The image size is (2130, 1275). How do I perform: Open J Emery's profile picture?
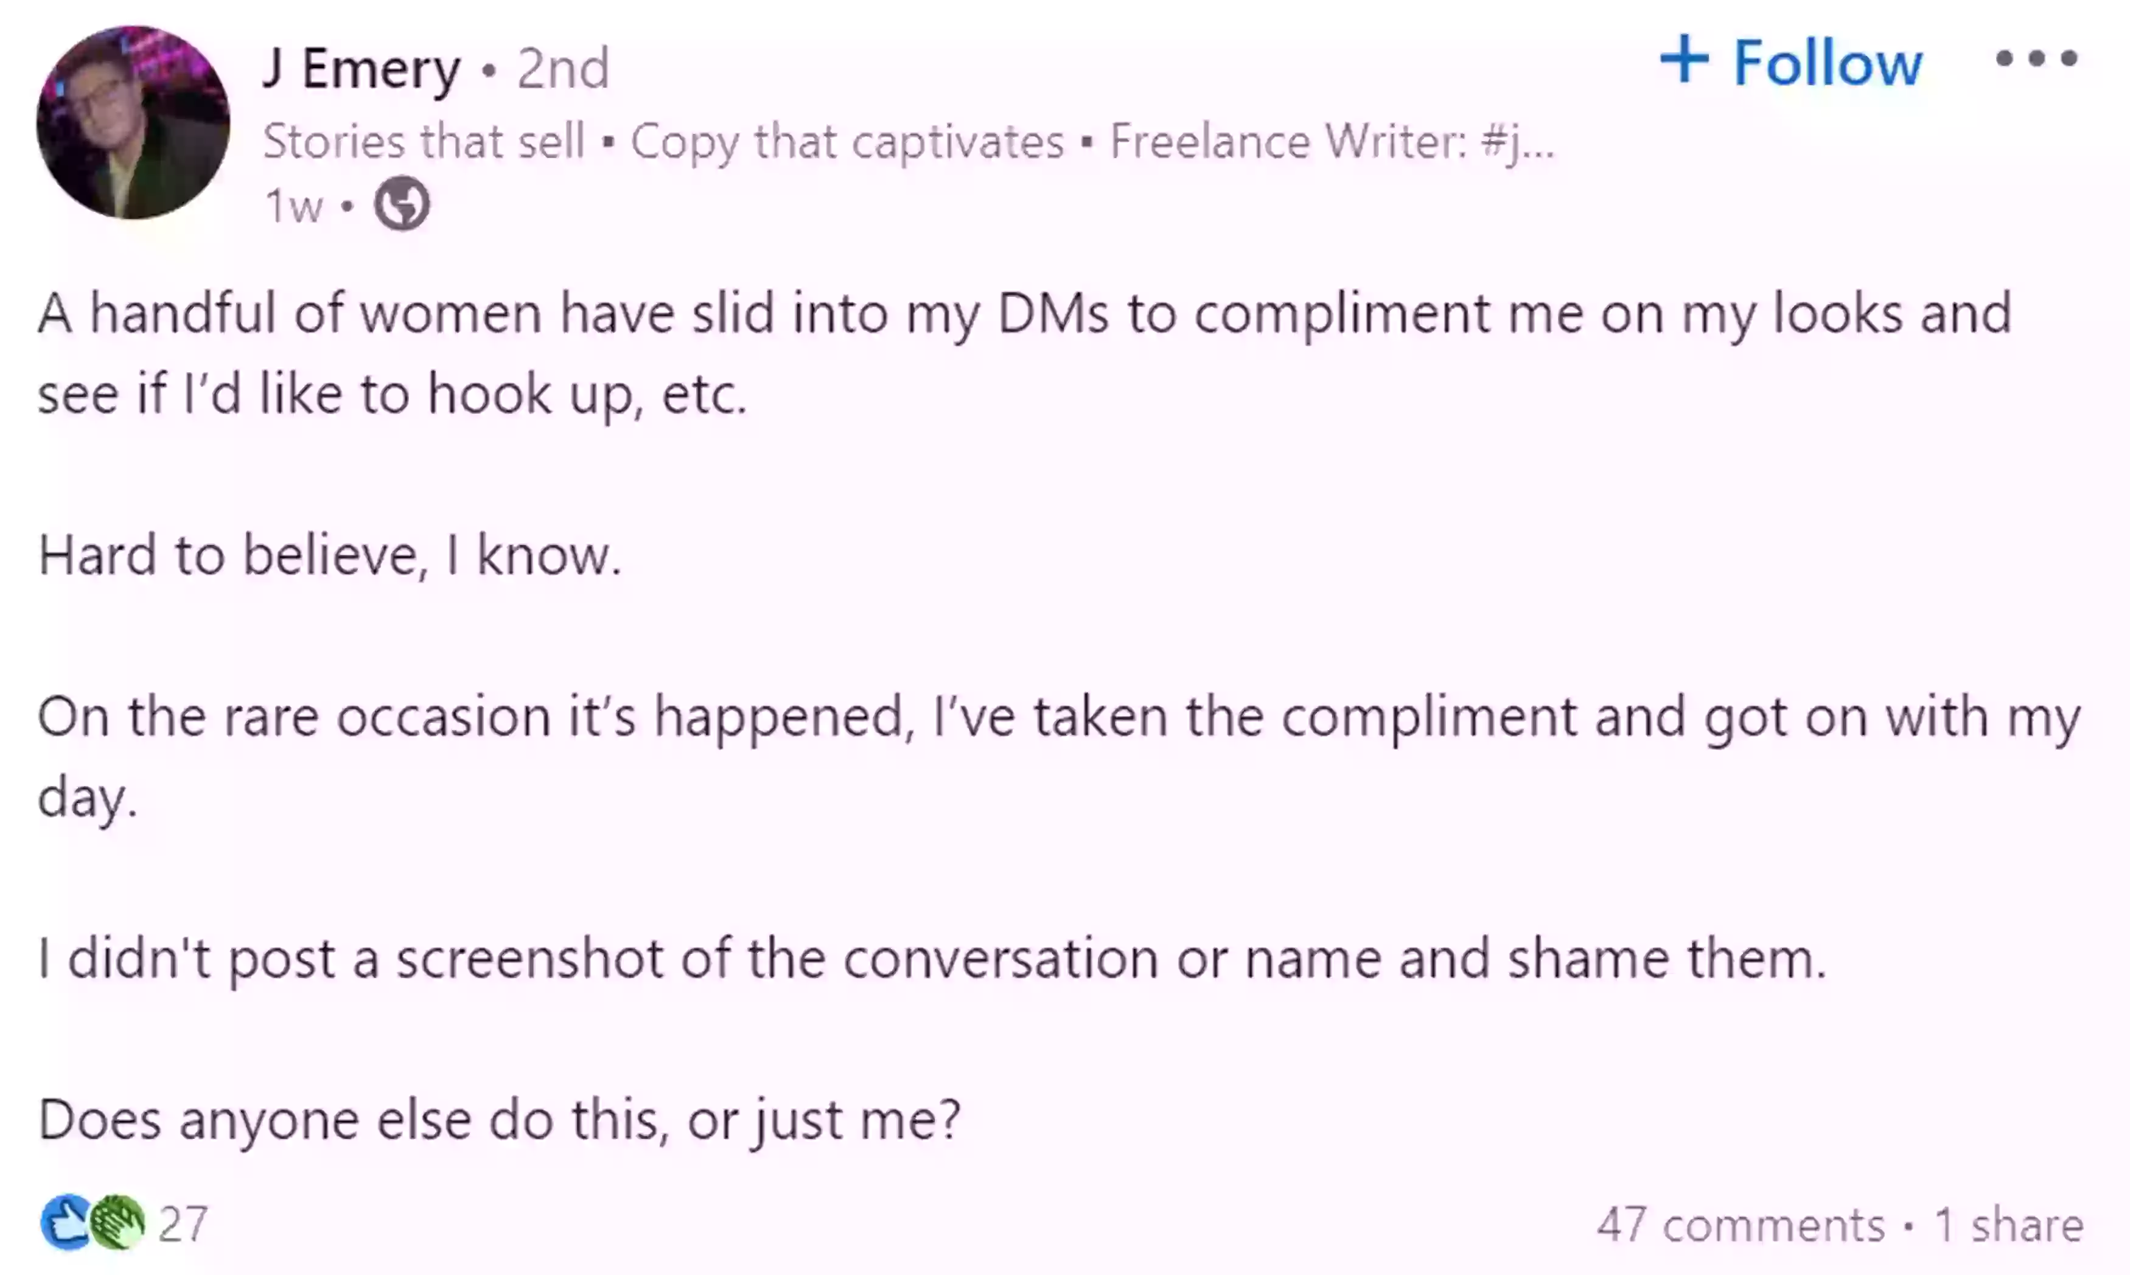(x=133, y=122)
